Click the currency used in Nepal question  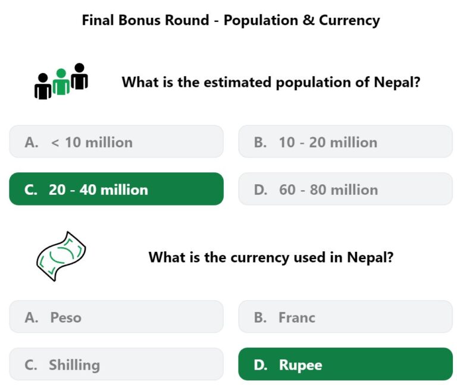(271, 257)
